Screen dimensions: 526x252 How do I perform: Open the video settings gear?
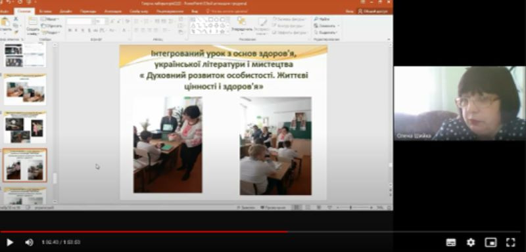pos(471,242)
